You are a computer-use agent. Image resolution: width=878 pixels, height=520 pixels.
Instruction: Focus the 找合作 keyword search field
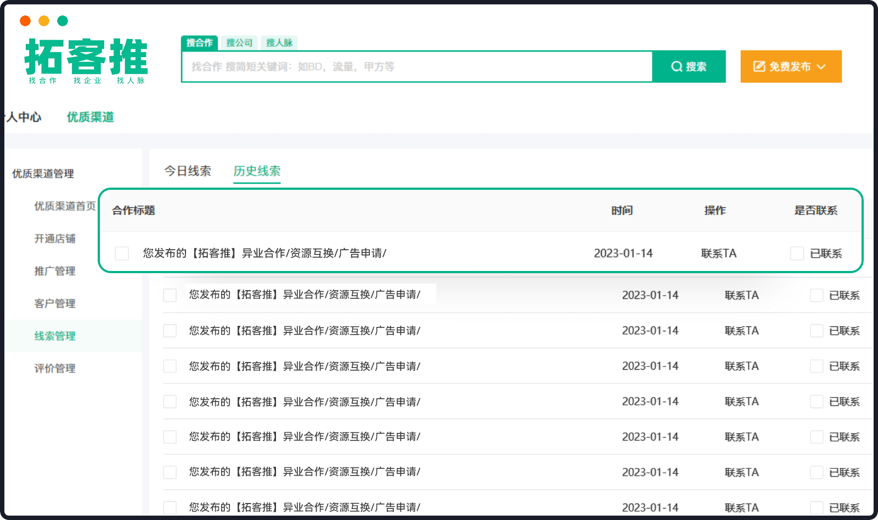click(x=417, y=66)
